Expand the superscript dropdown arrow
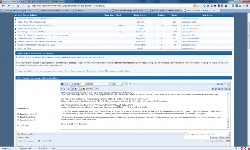The image size is (250, 150). (x=76, y=89)
